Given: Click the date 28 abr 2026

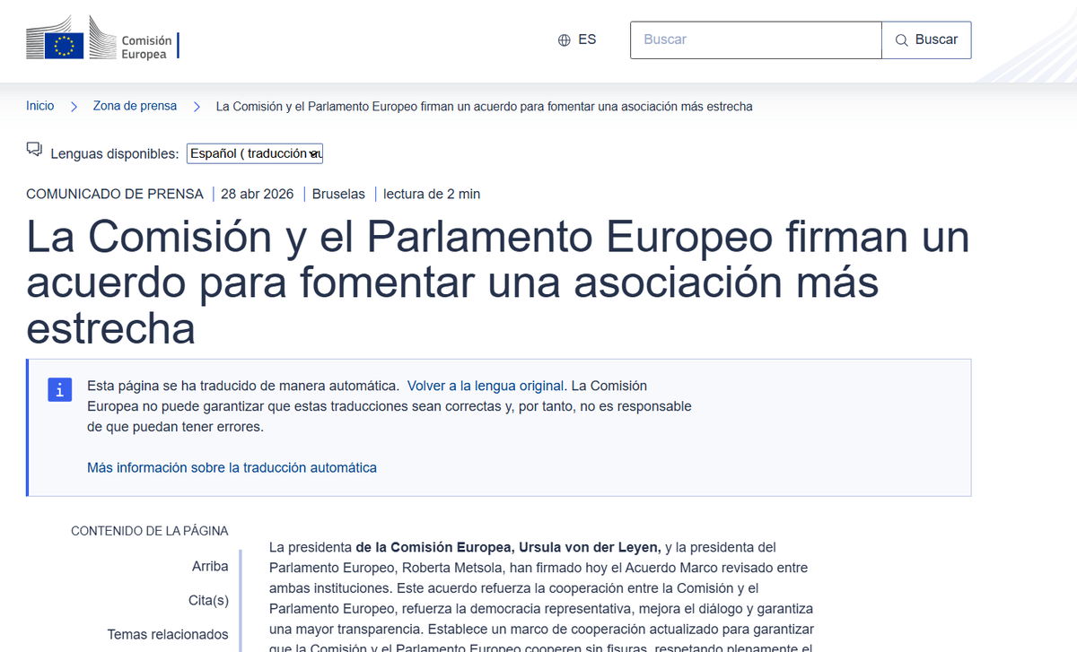Looking at the screenshot, I should (258, 194).
